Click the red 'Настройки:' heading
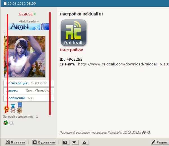This screenshot has height=146, width=169. point(71,50)
